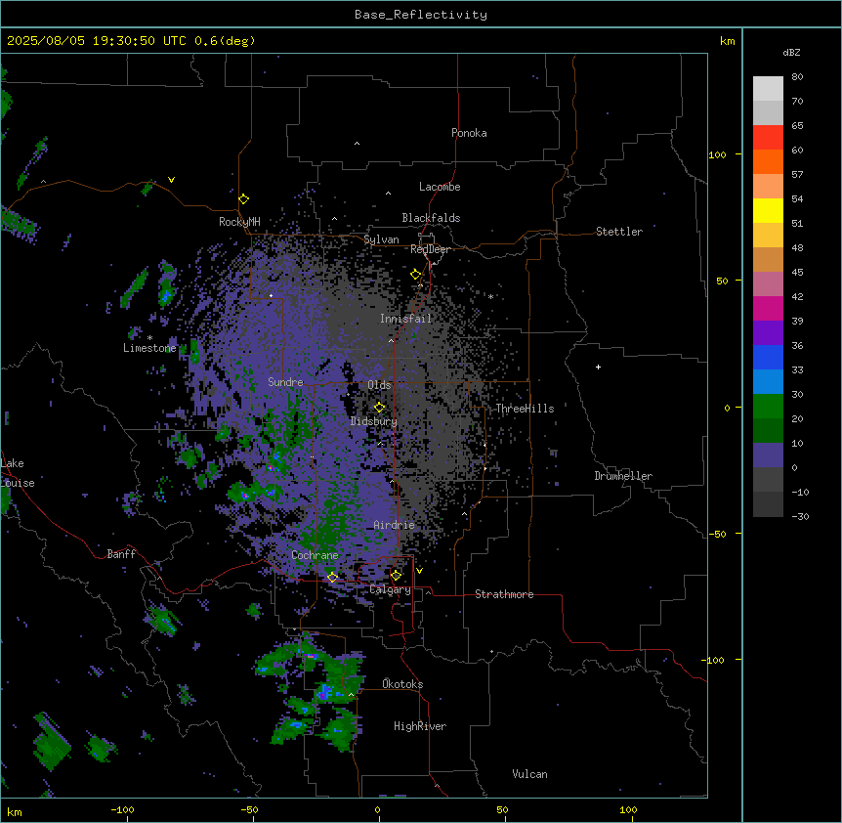The image size is (842, 823).
Task: Click the RedDeer label
Action: pyautogui.click(x=430, y=249)
